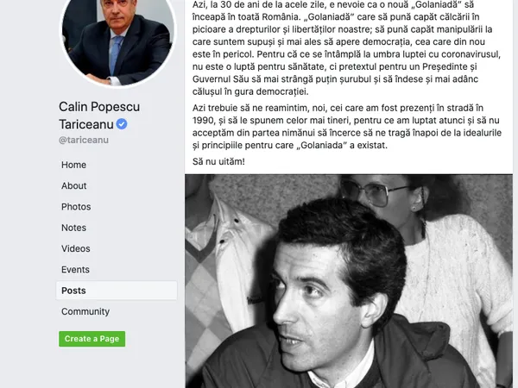Screen dimensions: 518x388
Task: Open the black-and-white post photo
Action: tap(349, 281)
